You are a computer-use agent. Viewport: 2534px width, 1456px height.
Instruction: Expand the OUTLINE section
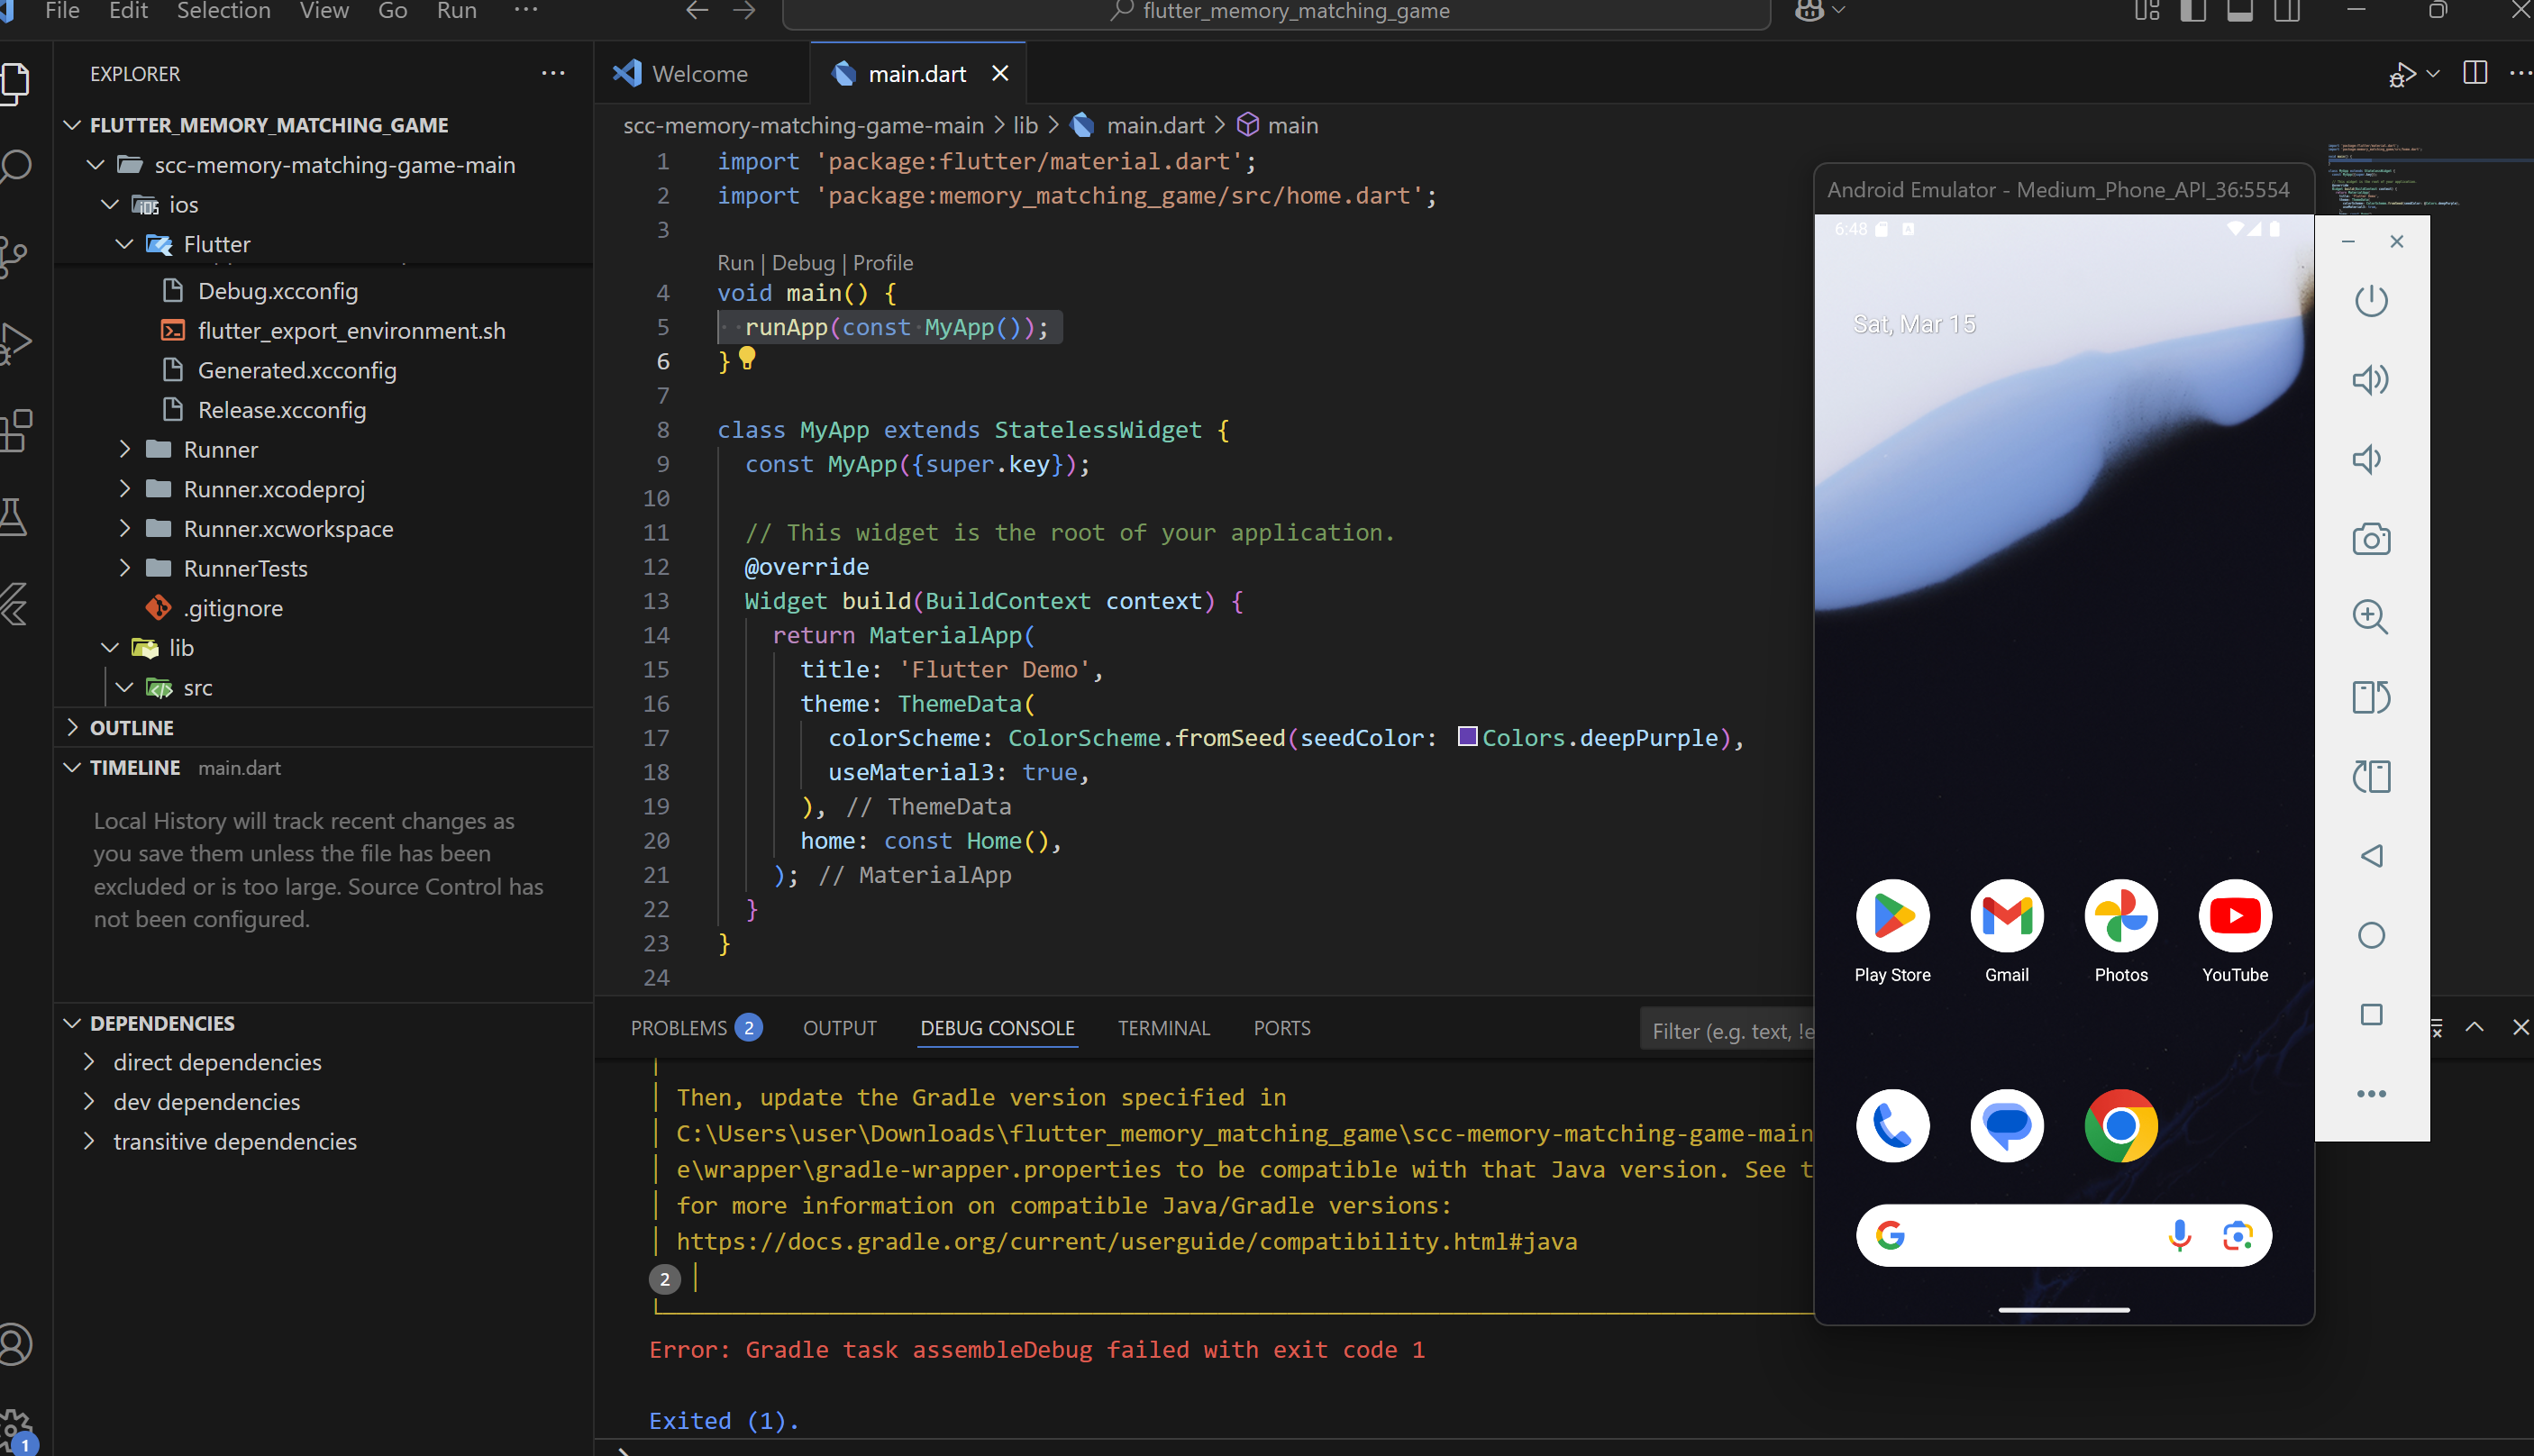[131, 728]
